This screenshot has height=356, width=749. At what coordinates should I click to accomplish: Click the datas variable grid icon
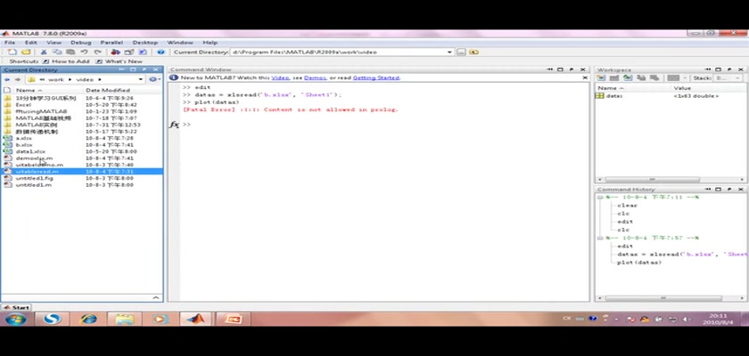599,96
